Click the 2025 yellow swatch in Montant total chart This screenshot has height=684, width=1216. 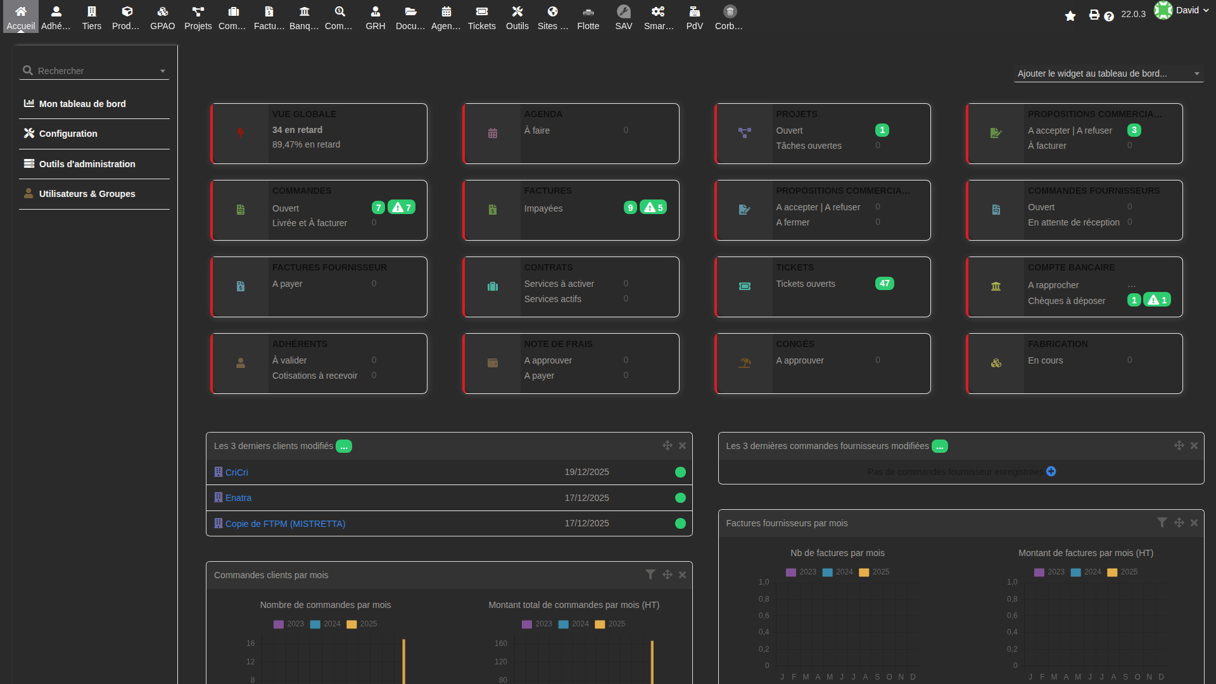point(600,624)
